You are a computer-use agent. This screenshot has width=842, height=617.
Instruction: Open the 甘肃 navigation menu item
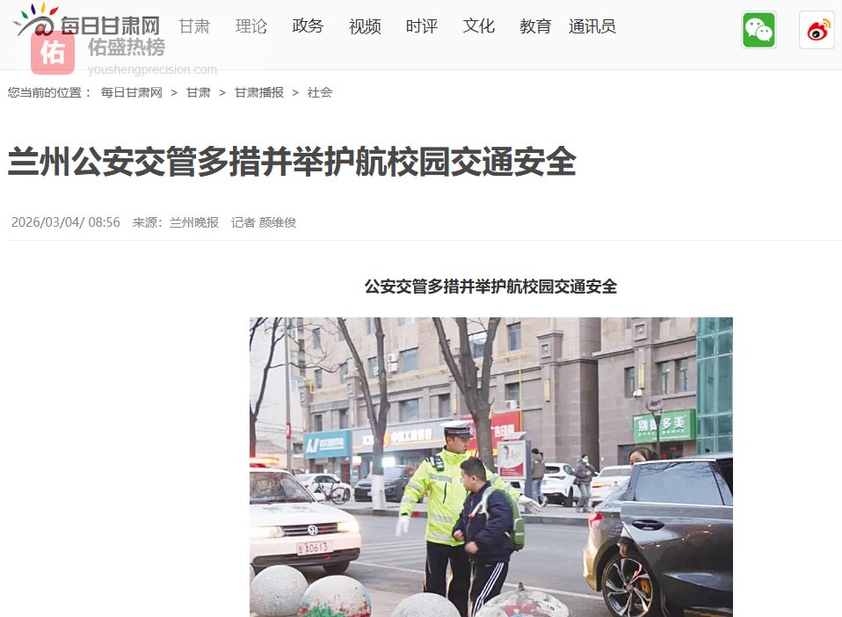[x=194, y=26]
